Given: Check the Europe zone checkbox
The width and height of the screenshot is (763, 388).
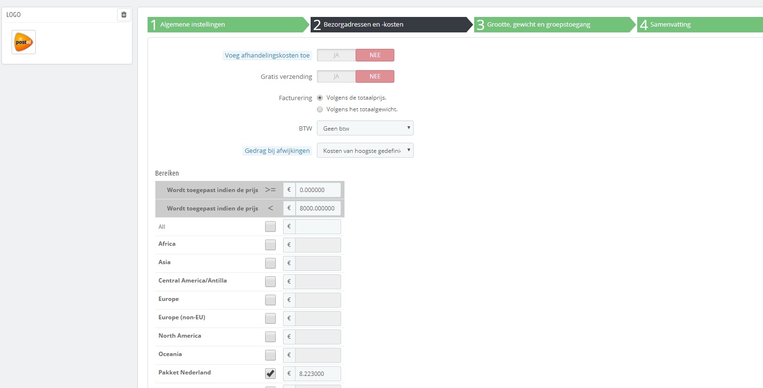Looking at the screenshot, I should [x=270, y=300].
